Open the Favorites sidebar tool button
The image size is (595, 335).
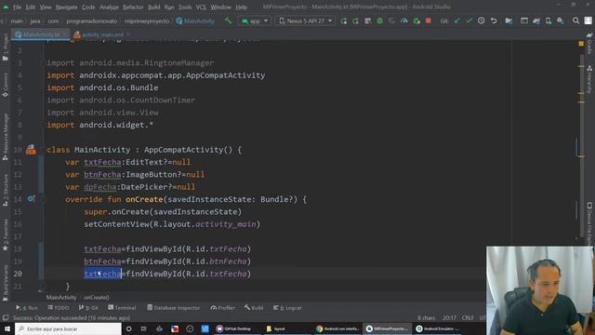5,234
